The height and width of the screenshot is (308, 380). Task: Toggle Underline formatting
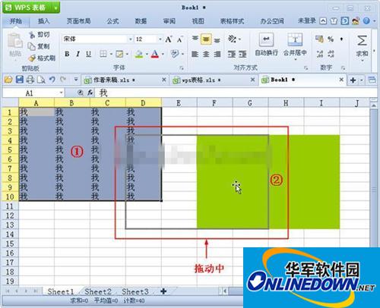pos(88,54)
